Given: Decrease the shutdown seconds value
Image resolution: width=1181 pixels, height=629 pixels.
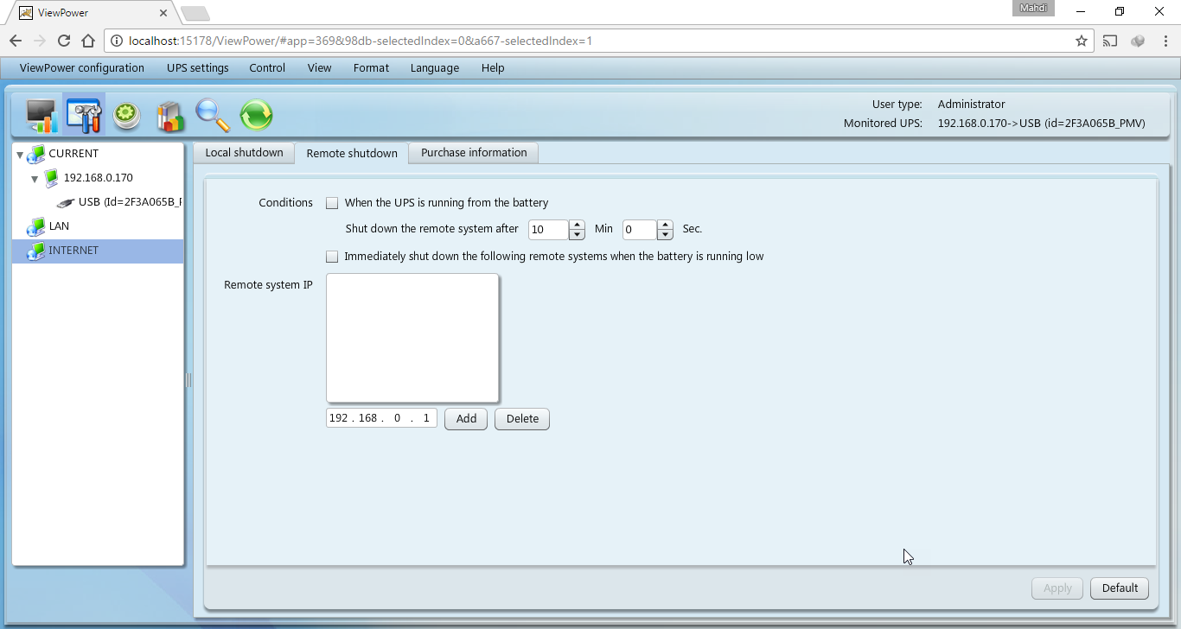Looking at the screenshot, I should click(665, 234).
